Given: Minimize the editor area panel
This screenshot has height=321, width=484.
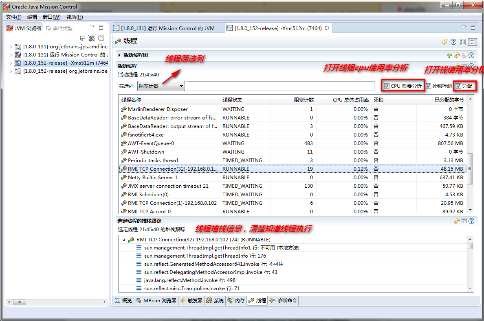Looking at the screenshot, I should click(x=463, y=27).
